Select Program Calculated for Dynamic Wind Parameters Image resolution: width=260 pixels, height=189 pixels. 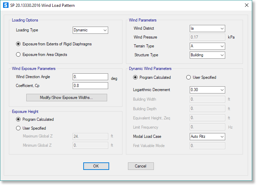[x=135, y=77]
